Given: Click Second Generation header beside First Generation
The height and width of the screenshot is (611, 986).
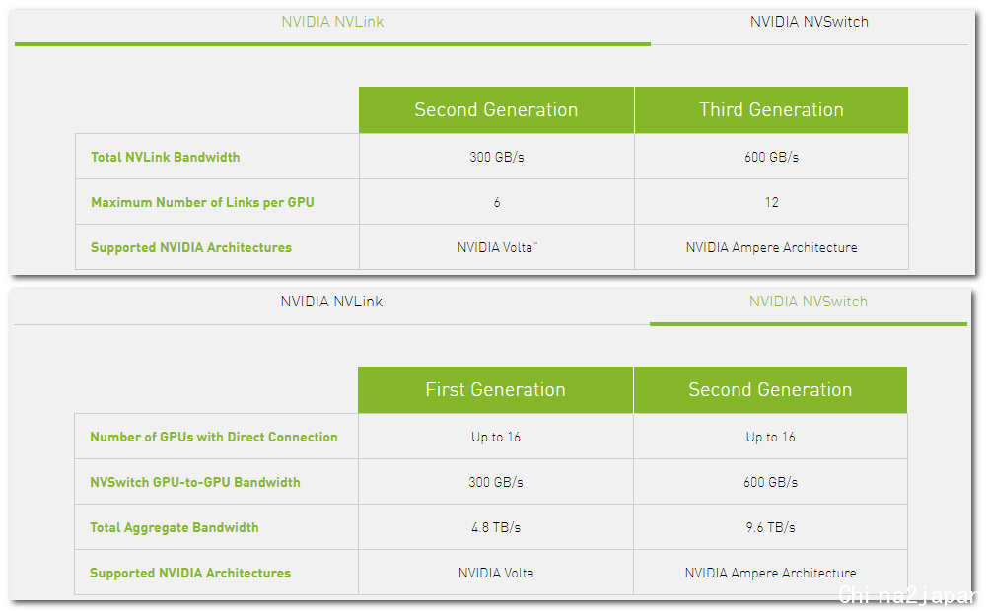Looking at the screenshot, I should (x=770, y=389).
